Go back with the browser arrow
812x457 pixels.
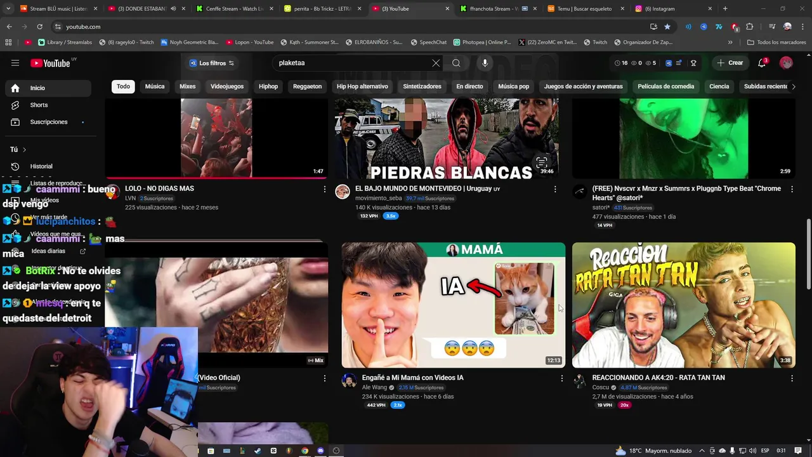pos(10,27)
